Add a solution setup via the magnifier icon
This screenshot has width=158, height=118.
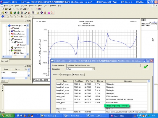[x=26, y=13]
